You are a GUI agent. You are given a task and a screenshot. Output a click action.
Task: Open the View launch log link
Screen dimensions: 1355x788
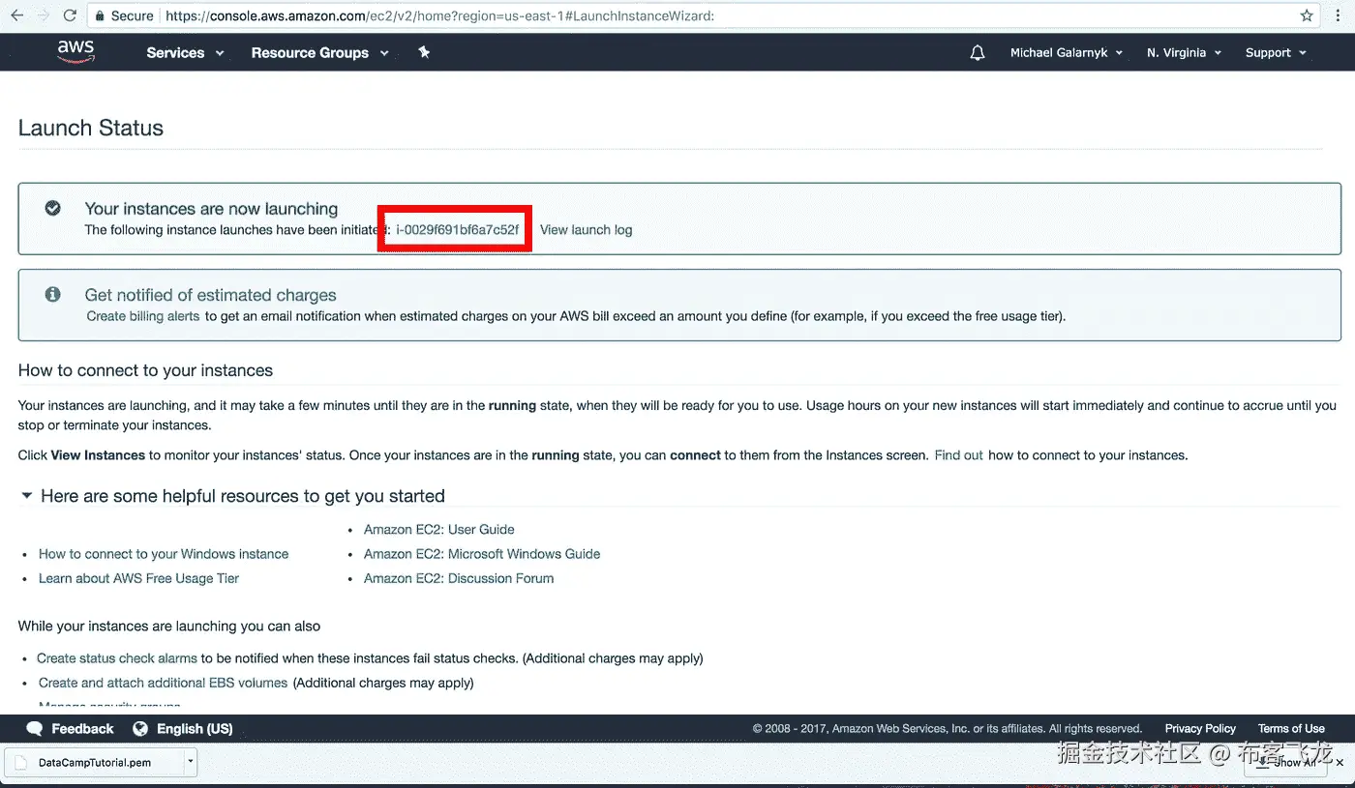click(x=586, y=230)
